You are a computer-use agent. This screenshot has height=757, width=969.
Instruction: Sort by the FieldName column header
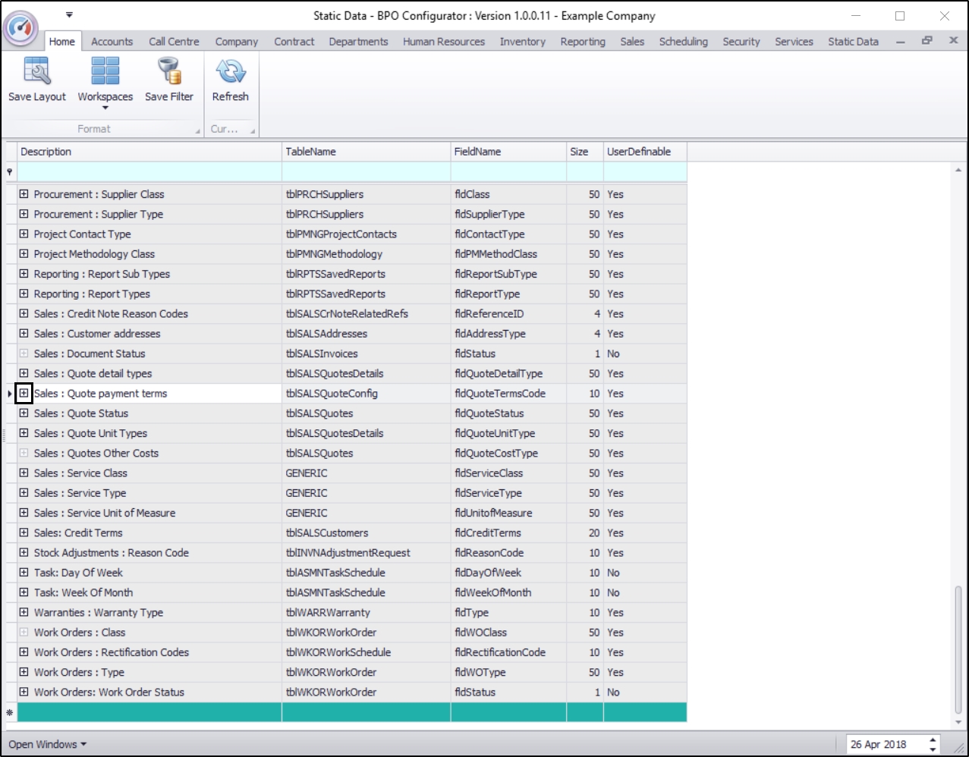(x=508, y=152)
